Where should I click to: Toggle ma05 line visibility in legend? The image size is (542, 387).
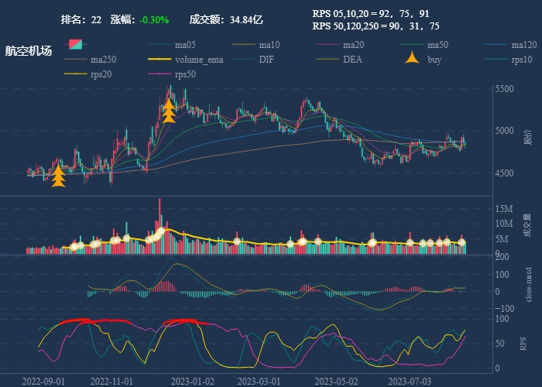click(160, 44)
